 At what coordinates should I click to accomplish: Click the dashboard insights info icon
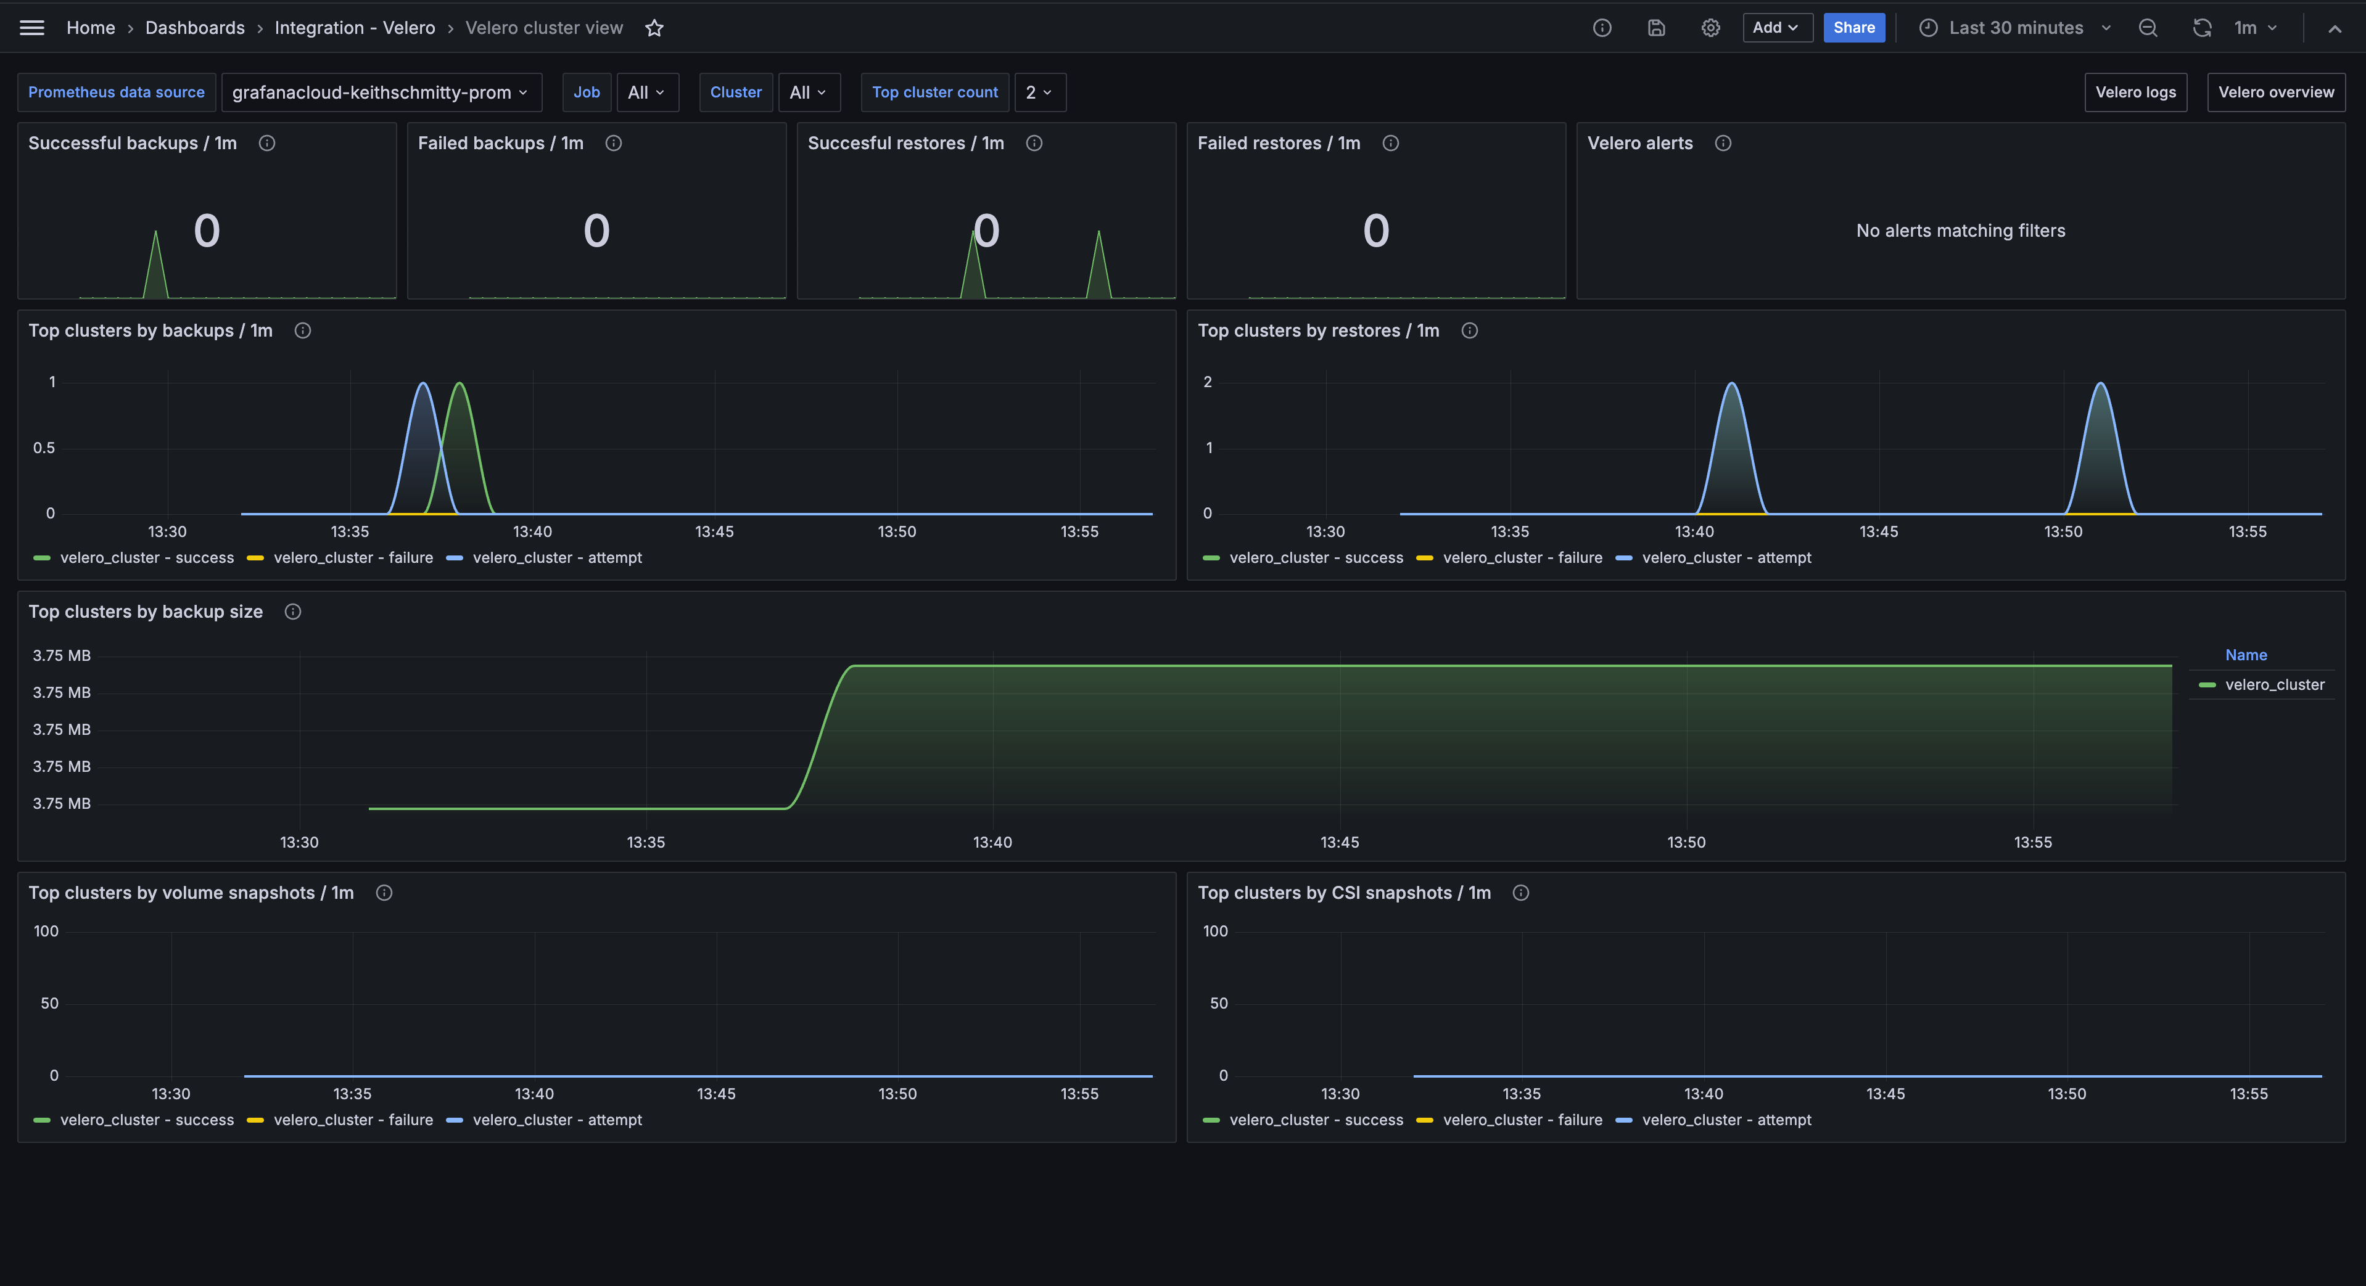(1602, 28)
